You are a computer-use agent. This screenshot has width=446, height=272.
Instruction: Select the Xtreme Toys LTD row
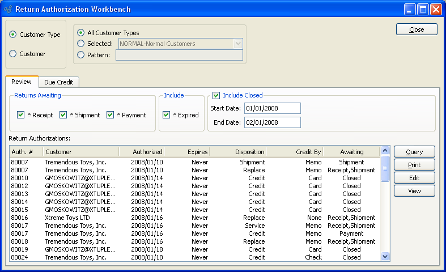point(67,218)
